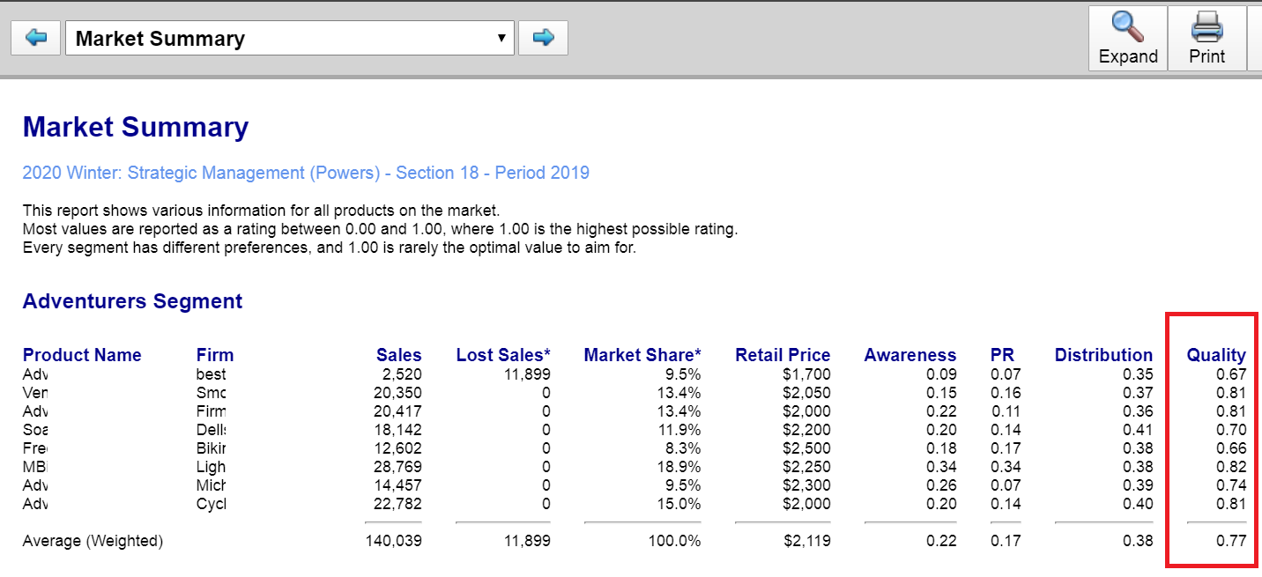This screenshot has height=577, width=1262.
Task: Click the magnifying glass Expand icon
Action: [1127, 28]
